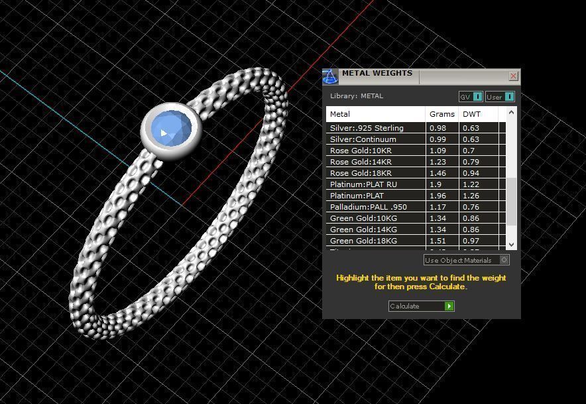The height and width of the screenshot is (404, 586).
Task: Click the 1.96 grams value for Platinum:PLAT
Action: pyautogui.click(x=438, y=196)
